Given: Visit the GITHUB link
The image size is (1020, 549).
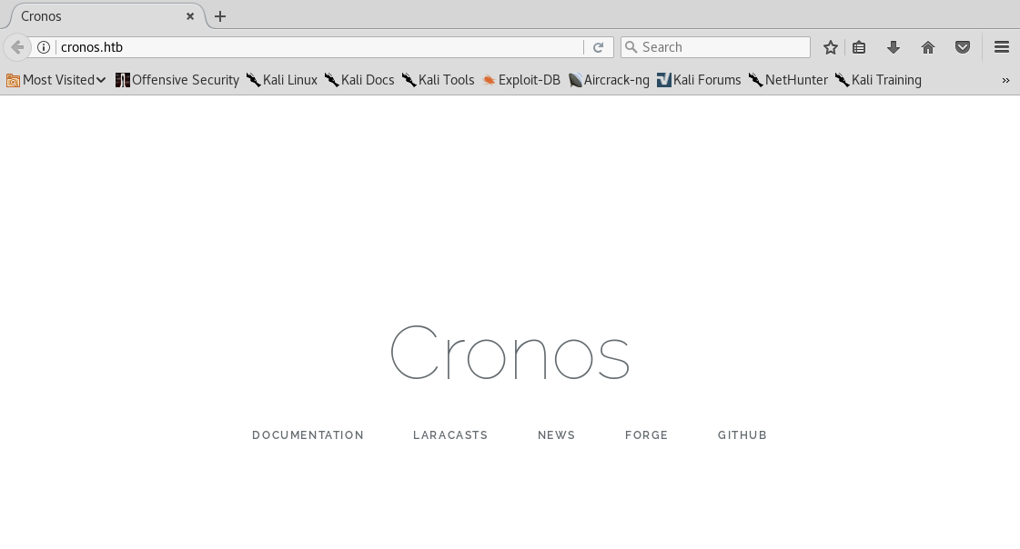Looking at the screenshot, I should 742,435.
